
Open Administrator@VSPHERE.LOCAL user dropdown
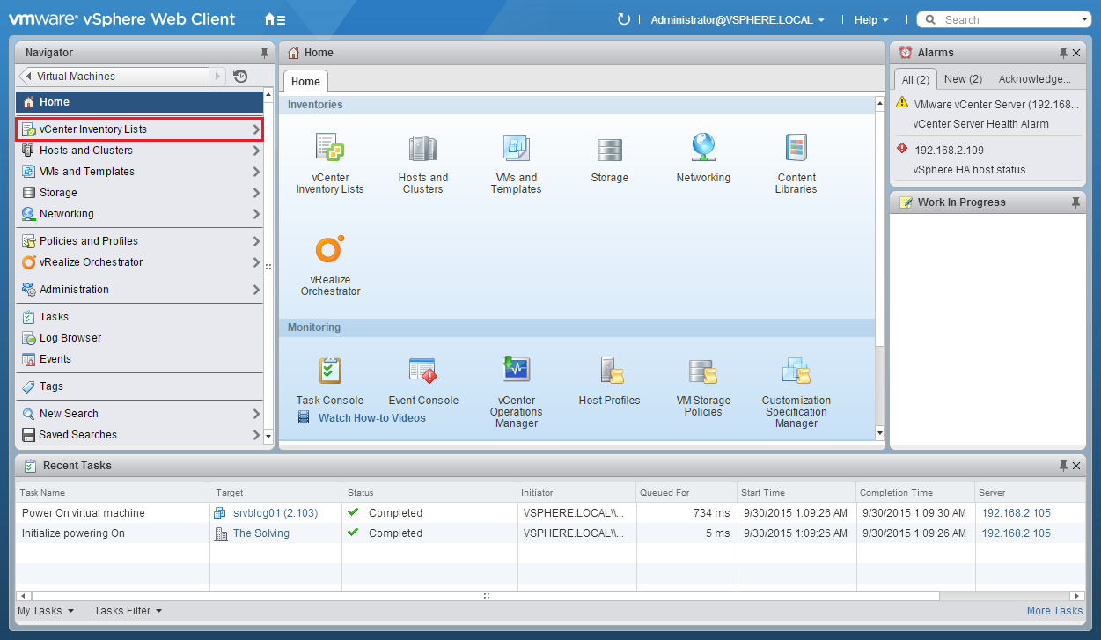click(x=738, y=19)
